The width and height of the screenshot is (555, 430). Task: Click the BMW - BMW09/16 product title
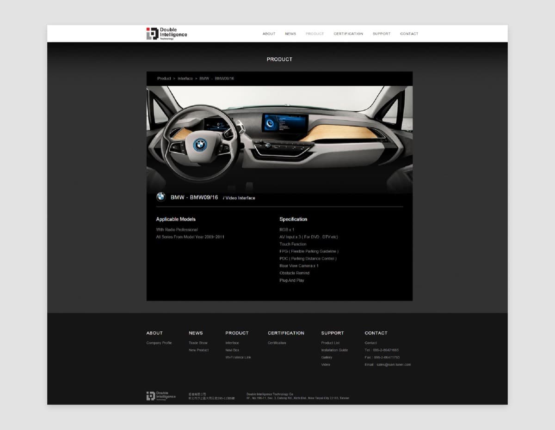pyautogui.click(x=194, y=197)
